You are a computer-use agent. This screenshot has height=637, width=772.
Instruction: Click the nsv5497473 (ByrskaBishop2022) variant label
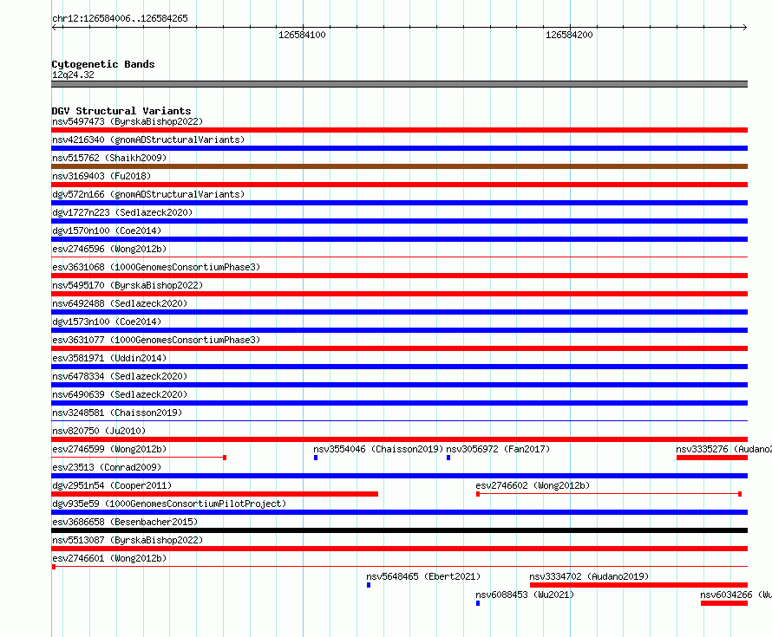point(128,121)
